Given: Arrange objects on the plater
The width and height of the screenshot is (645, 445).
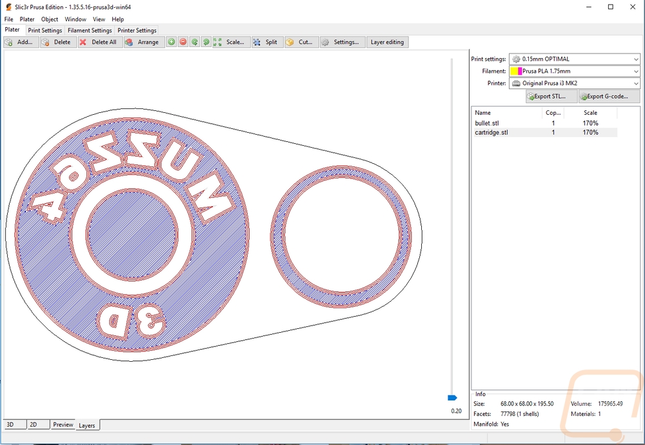Looking at the screenshot, I should click(x=144, y=42).
